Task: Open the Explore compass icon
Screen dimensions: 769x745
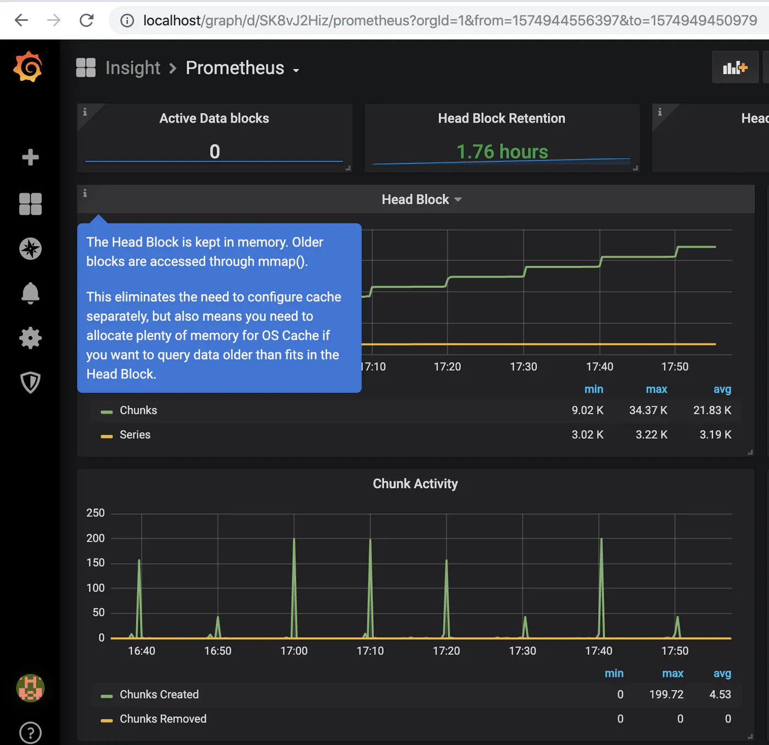Action: coord(30,249)
